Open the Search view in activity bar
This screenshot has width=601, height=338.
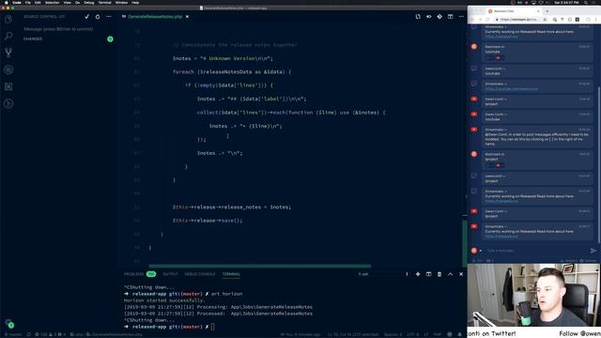[x=8, y=36]
